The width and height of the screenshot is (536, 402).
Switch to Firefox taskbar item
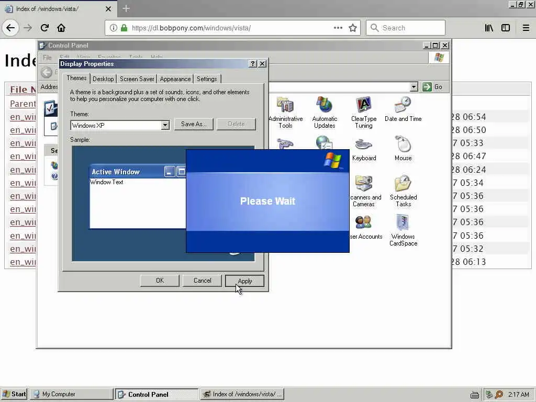tap(242, 394)
